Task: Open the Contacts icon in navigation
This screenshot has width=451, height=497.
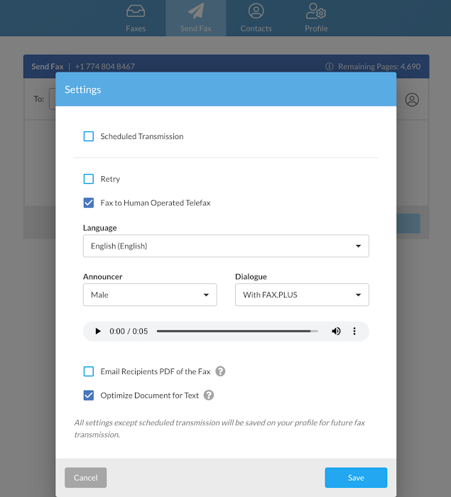Action: [256, 12]
